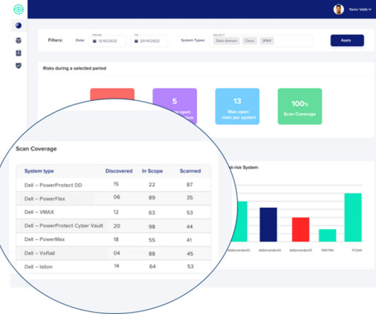The width and height of the screenshot is (376, 314).
Task: Click the 100% Scan Coverage card
Action: coord(300,107)
